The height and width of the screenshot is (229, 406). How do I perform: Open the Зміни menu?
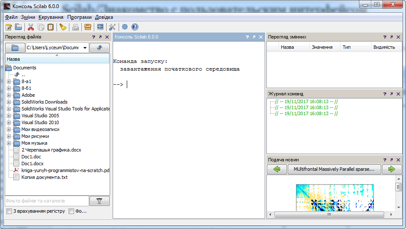click(28, 17)
